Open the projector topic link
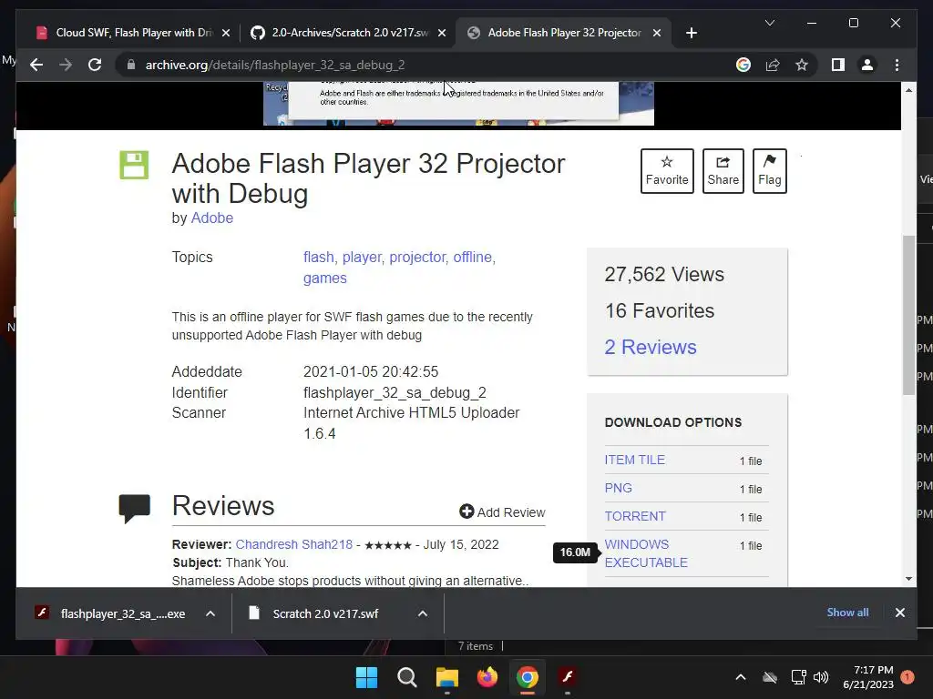Image resolution: width=933 pixels, height=699 pixels. (417, 257)
